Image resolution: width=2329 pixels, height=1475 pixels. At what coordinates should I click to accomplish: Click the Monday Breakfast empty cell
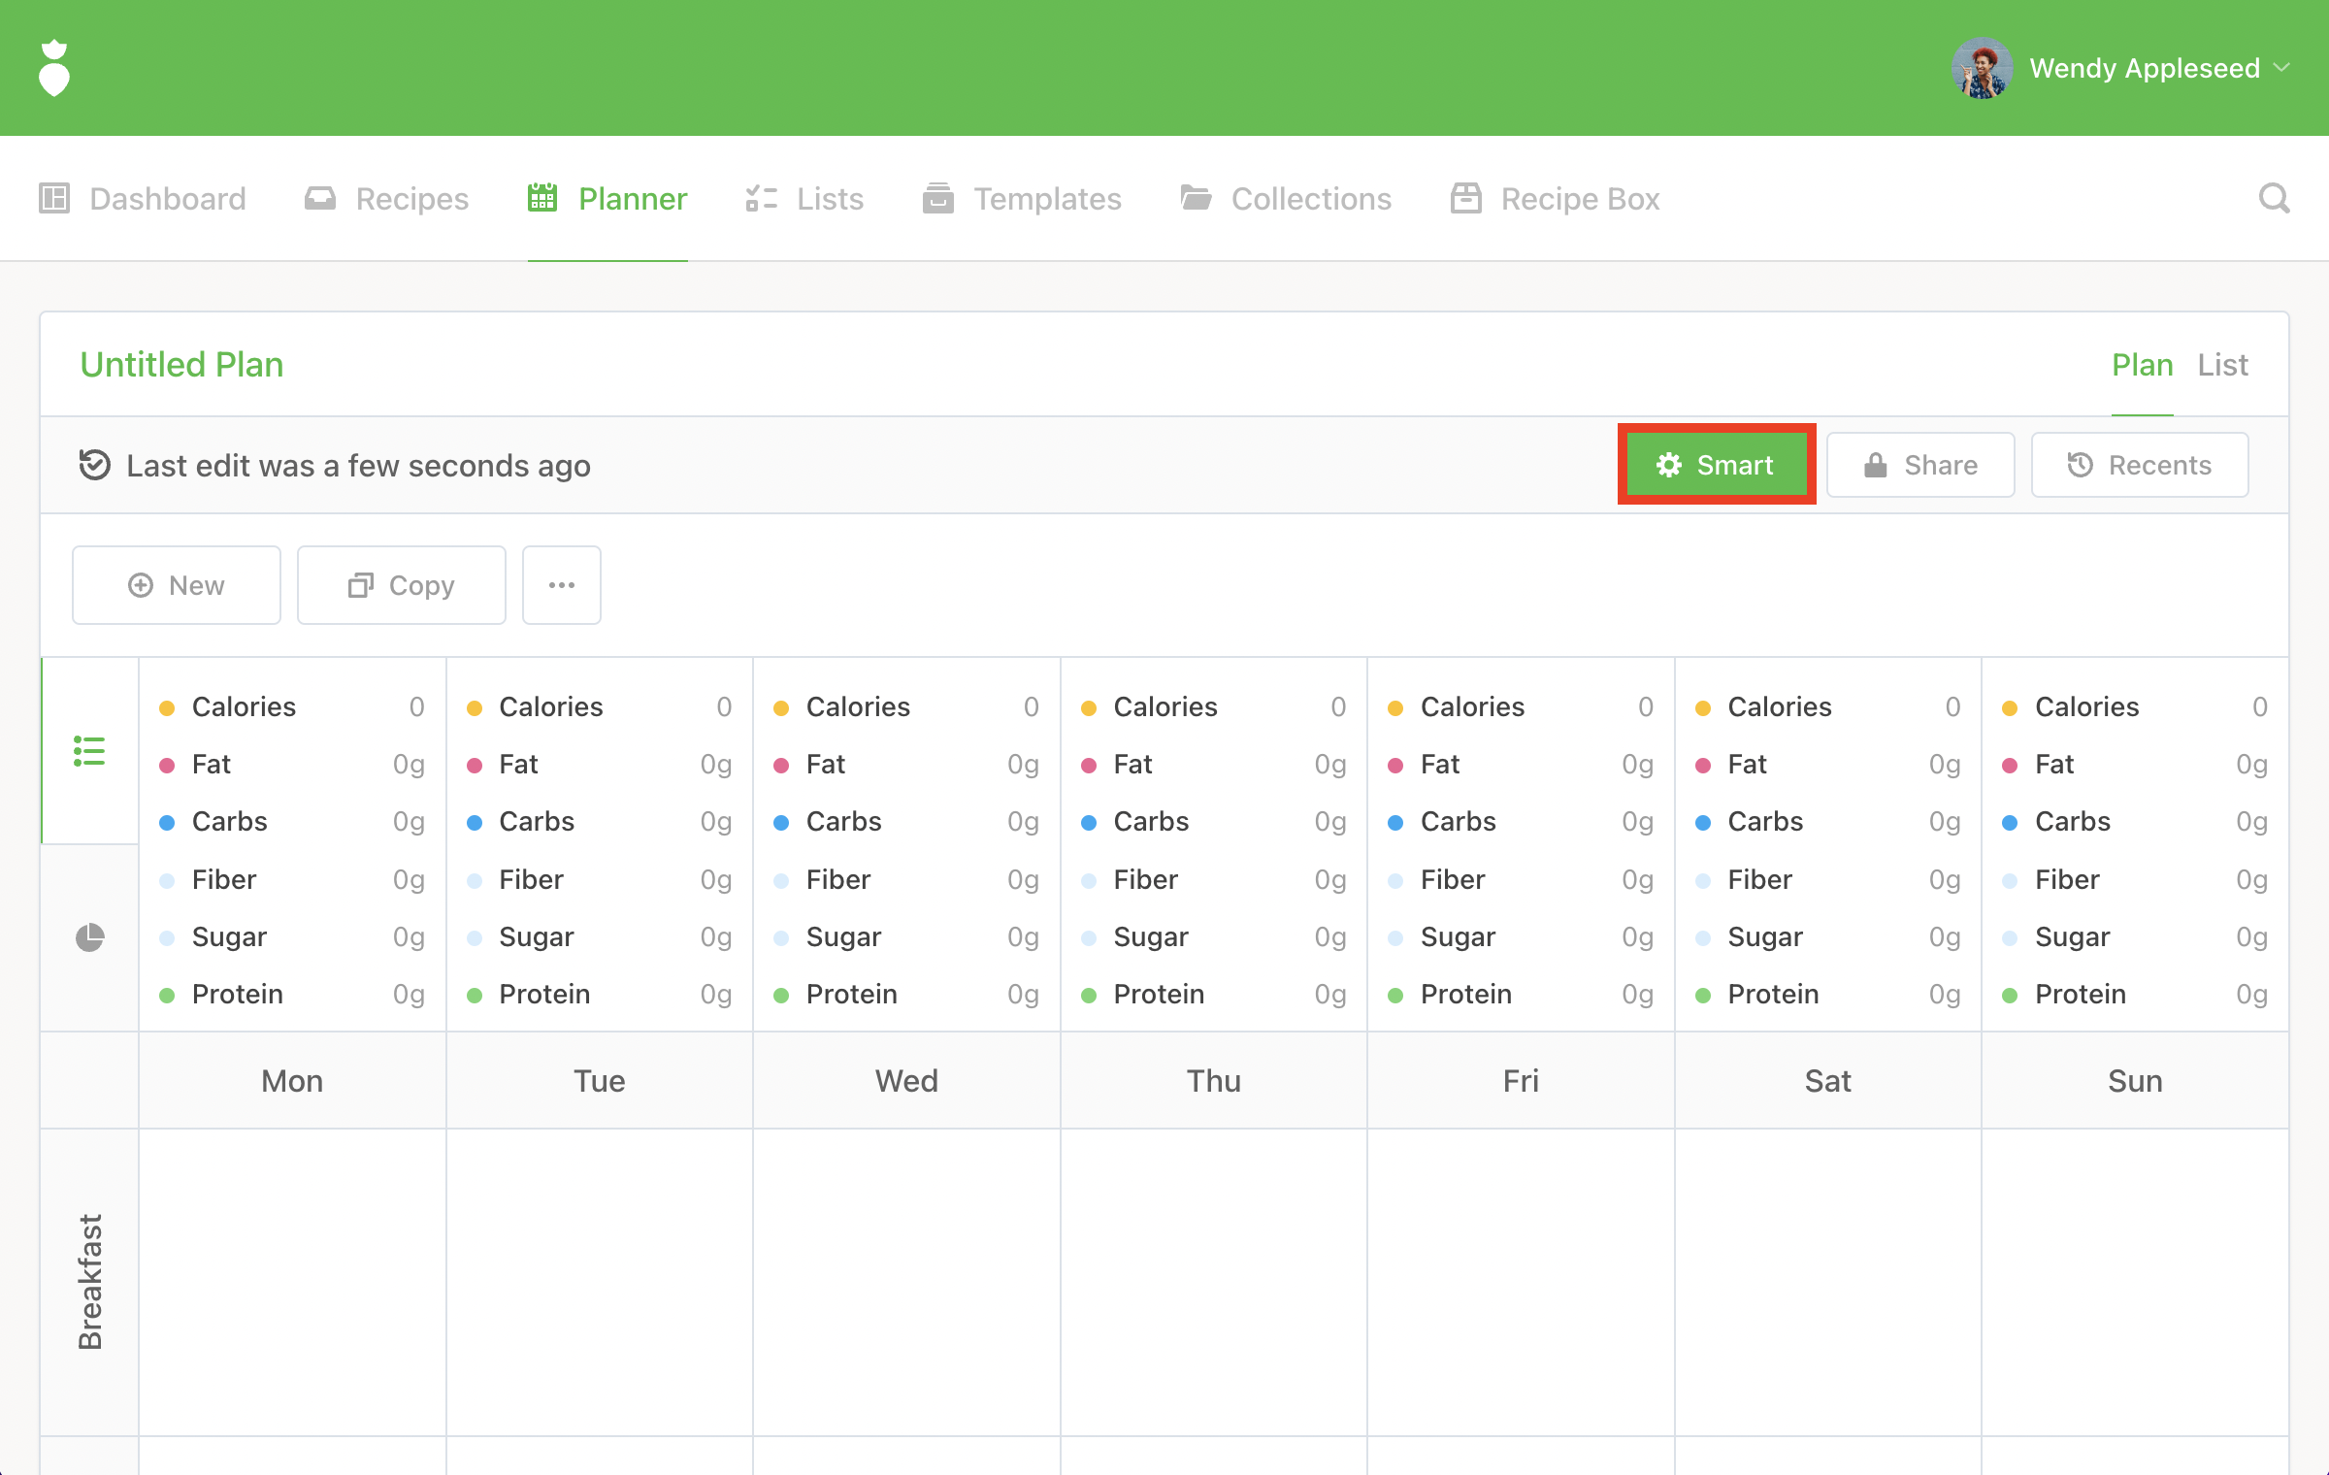click(x=292, y=1281)
